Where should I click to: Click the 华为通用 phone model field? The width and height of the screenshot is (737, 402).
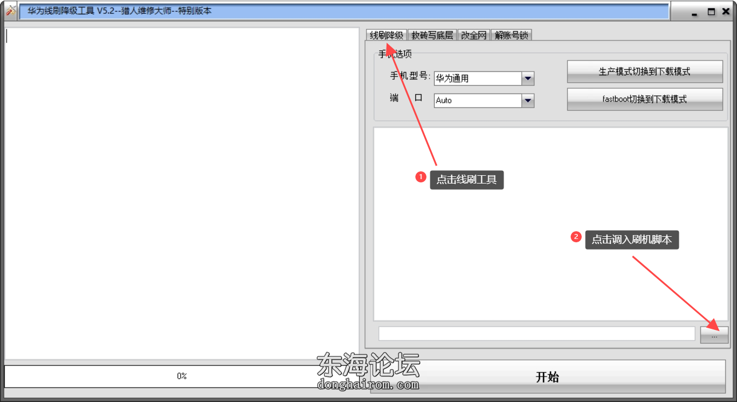tap(478, 79)
